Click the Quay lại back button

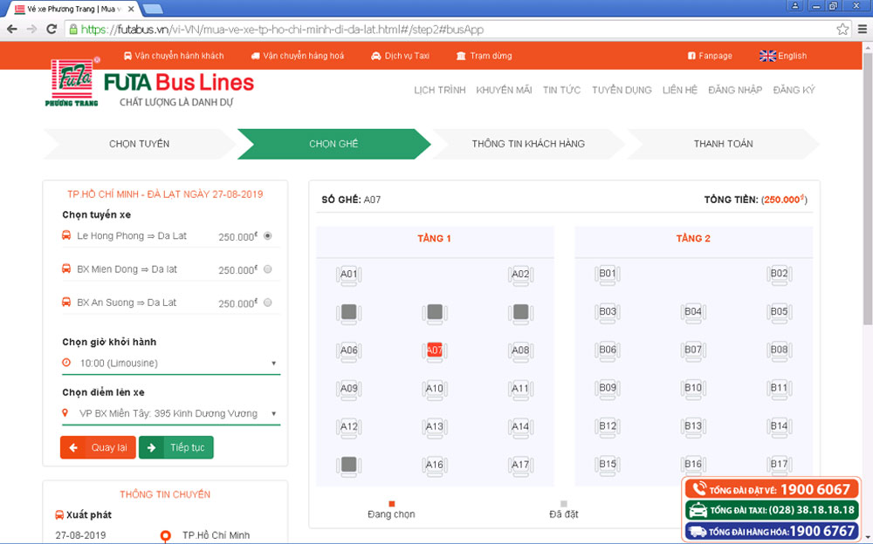click(x=98, y=447)
